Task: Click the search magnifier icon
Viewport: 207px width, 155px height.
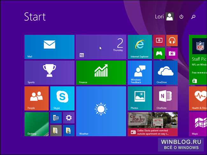Action: [193, 17]
